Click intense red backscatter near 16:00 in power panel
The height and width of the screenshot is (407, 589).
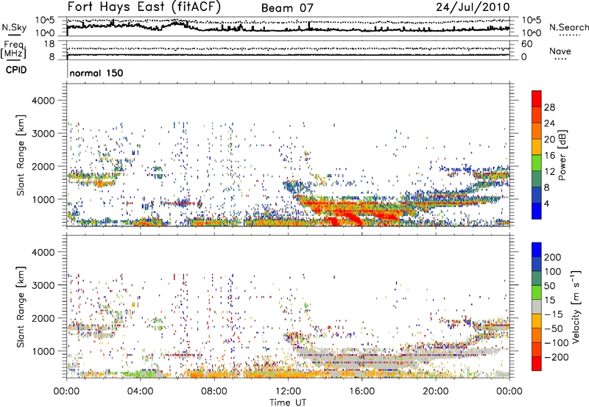click(x=353, y=217)
